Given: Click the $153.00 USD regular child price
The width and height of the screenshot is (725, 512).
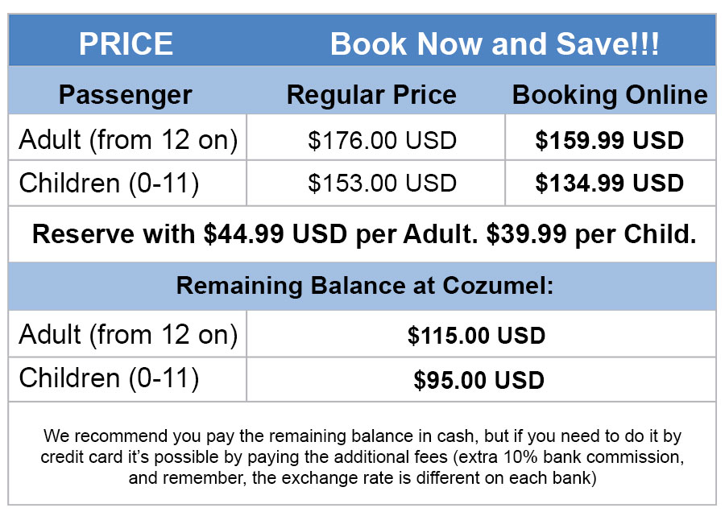Looking at the screenshot, I should point(382,184).
